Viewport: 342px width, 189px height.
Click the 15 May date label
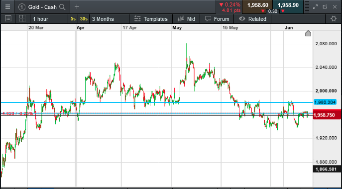[x=230, y=28]
